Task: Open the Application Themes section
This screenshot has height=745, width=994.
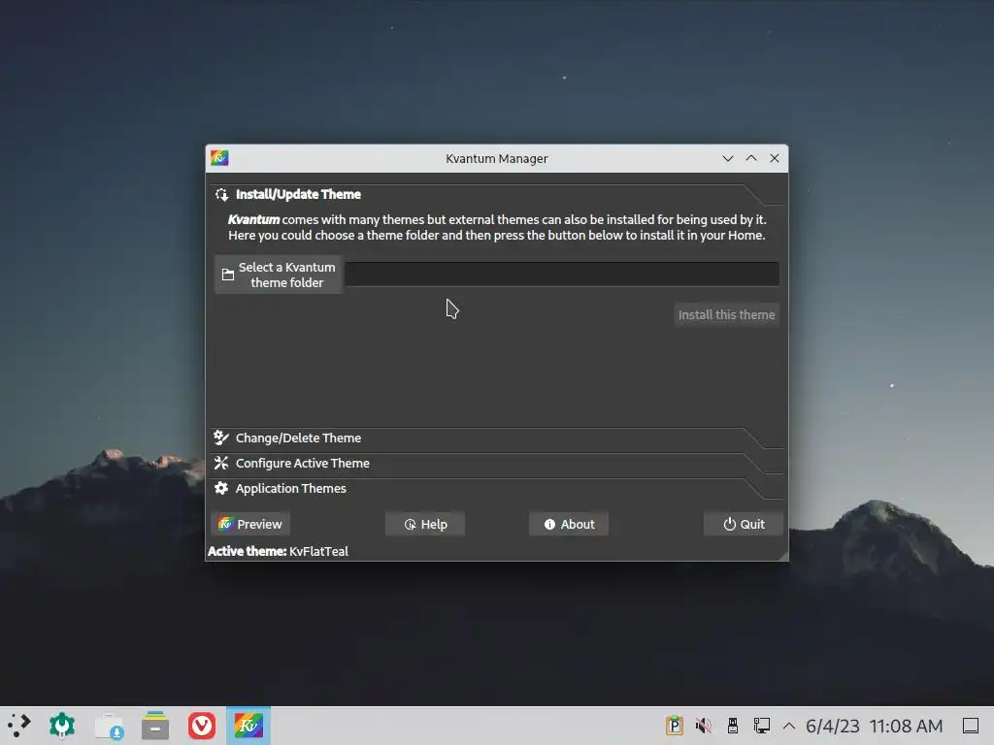Action: (x=496, y=489)
